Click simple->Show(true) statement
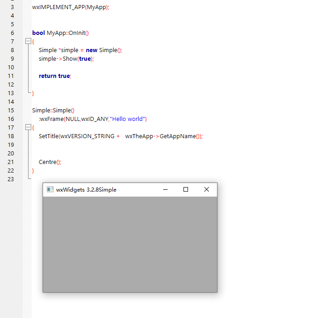 click(x=66, y=59)
